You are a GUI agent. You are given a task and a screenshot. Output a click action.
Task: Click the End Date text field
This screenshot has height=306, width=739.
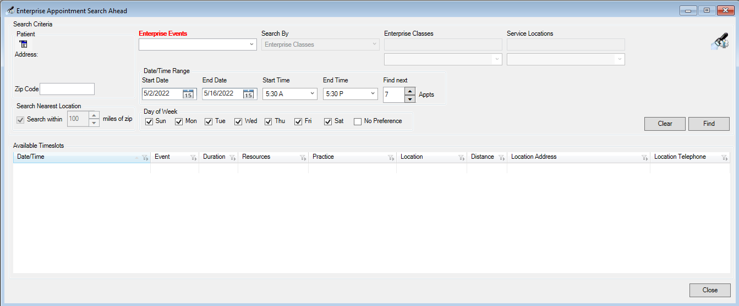[222, 94]
